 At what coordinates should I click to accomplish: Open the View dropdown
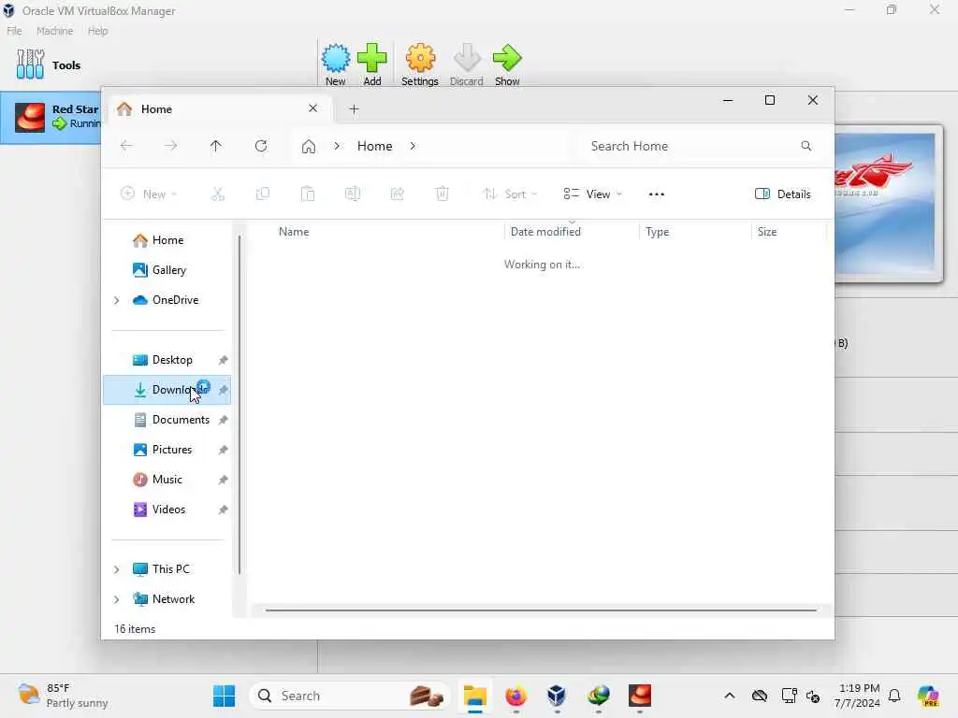coord(592,194)
